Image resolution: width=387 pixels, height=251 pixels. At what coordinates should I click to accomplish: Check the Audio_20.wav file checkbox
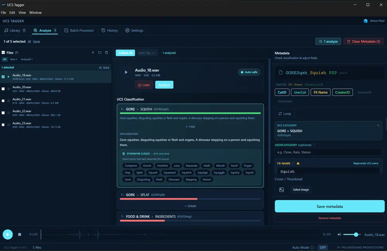[x=3, y=89]
